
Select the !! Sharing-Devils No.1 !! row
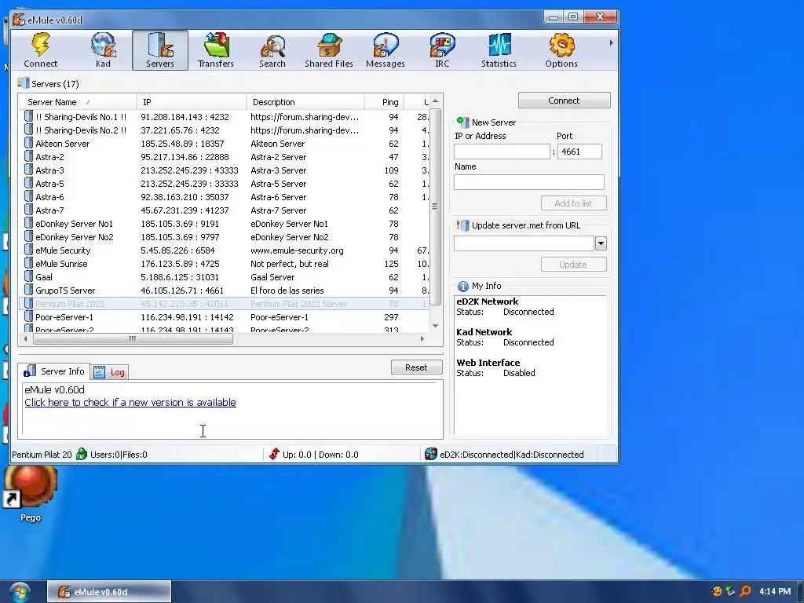tap(224, 117)
